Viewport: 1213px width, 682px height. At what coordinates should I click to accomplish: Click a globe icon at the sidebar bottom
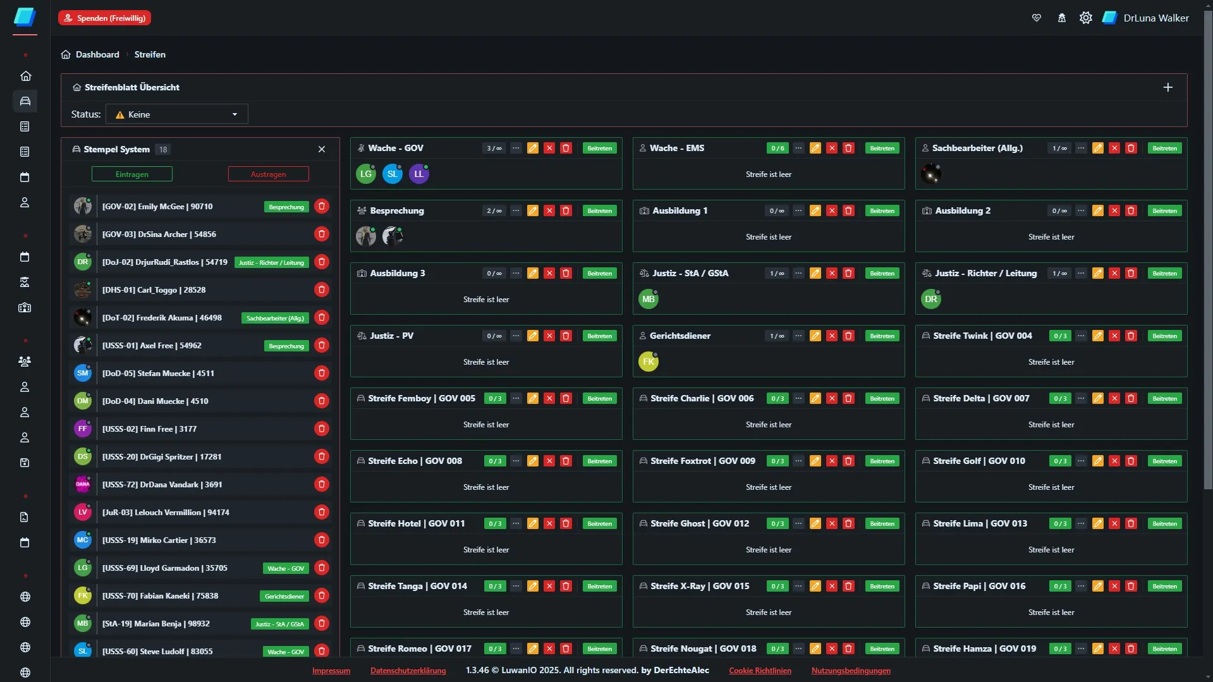tap(25, 597)
